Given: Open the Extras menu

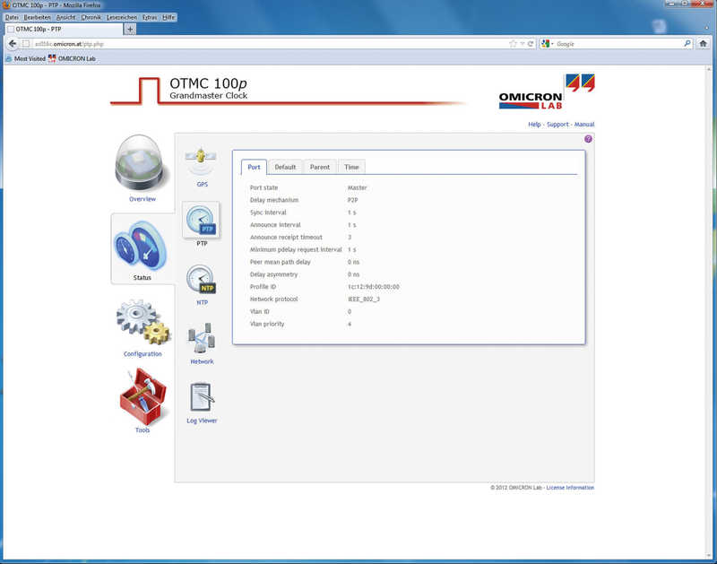Looking at the screenshot, I should point(150,17).
